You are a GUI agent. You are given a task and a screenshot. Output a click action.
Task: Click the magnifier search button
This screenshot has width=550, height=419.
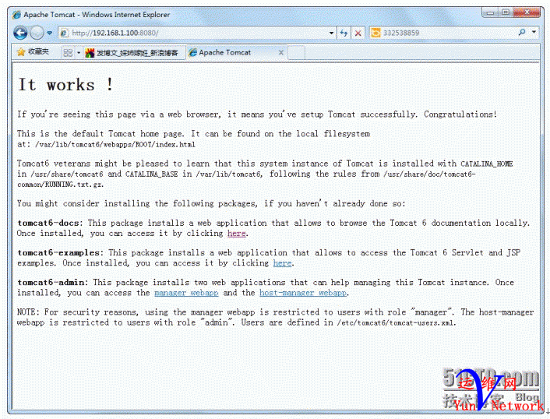coord(522,32)
